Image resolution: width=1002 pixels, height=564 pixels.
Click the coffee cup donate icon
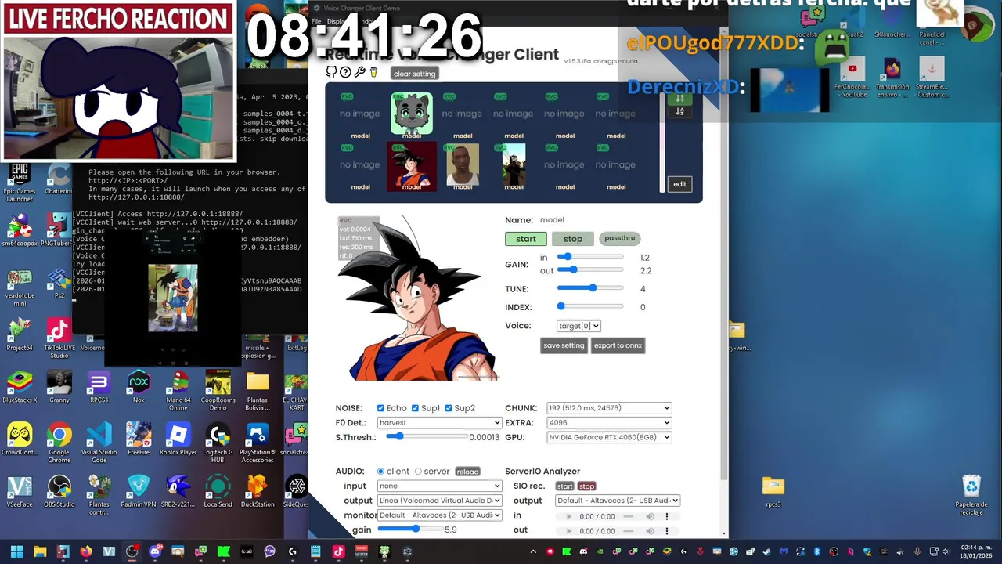[x=373, y=72]
